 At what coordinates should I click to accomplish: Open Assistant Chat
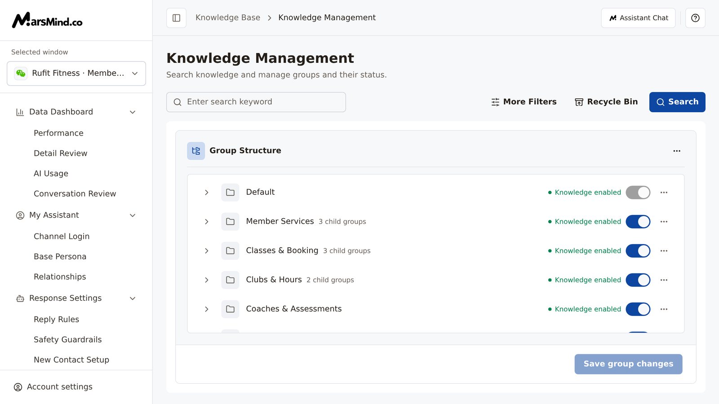click(x=638, y=18)
